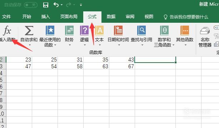This screenshot has height=128, width=219.
Task: Expand the Logical (逻辑) dropdown arrow
Action: [x=85, y=45]
